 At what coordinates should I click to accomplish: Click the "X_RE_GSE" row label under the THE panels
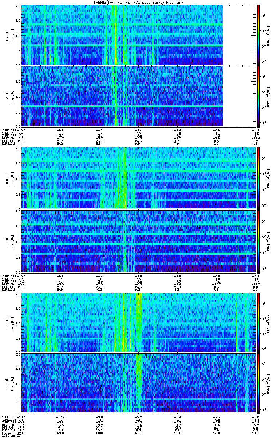pos(8,417)
